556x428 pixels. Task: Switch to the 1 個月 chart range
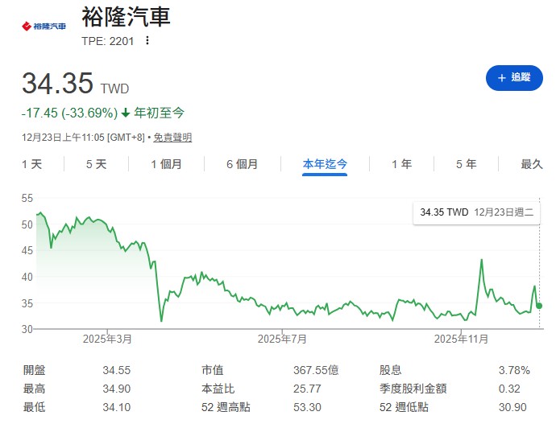click(166, 164)
